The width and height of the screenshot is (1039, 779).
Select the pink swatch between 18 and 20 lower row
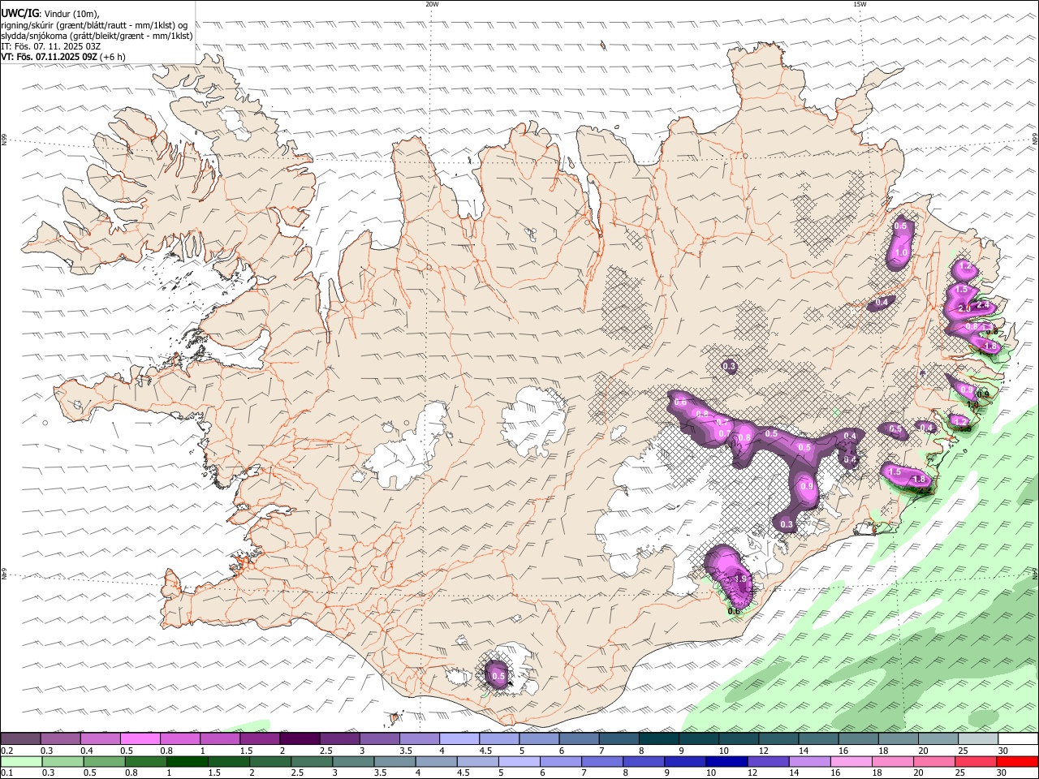[893, 762]
